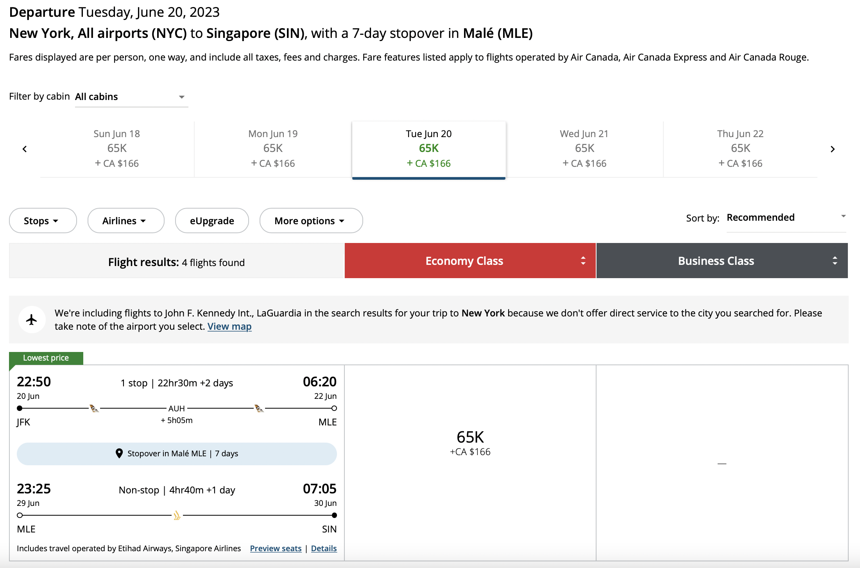This screenshot has width=860, height=568.
Task: Click the Etihad logo on the AUH–MLE segment
Action: [x=259, y=409]
